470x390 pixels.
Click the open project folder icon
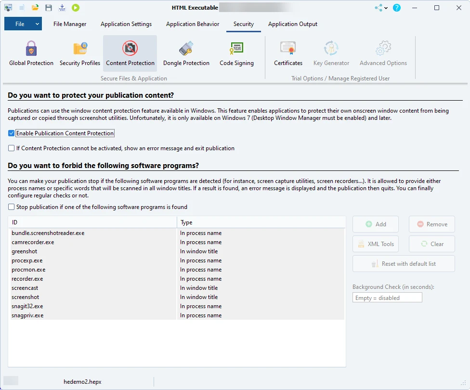[35, 8]
